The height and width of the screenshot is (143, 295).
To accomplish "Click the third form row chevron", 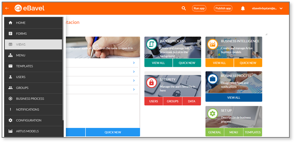I will (x=134, y=80).
